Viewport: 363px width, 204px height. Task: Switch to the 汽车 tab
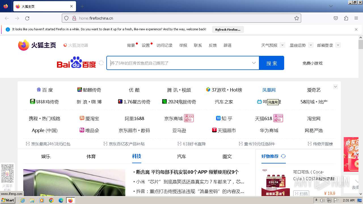click(x=182, y=156)
